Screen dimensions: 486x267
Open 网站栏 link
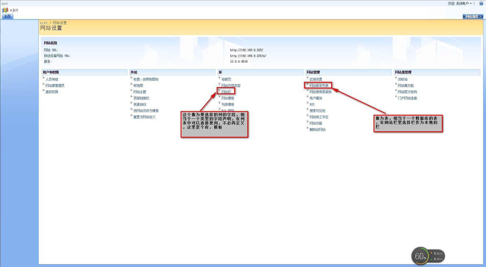click(226, 92)
